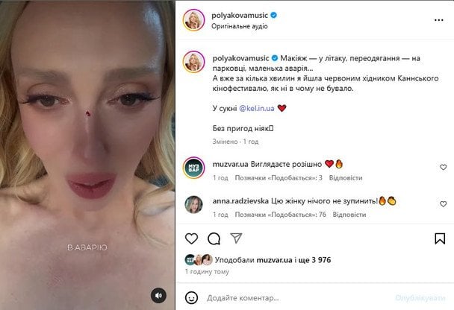This screenshot has height=310, width=454.
Task: Focus the "Додайте коментар..." input field
Action: tap(298, 298)
